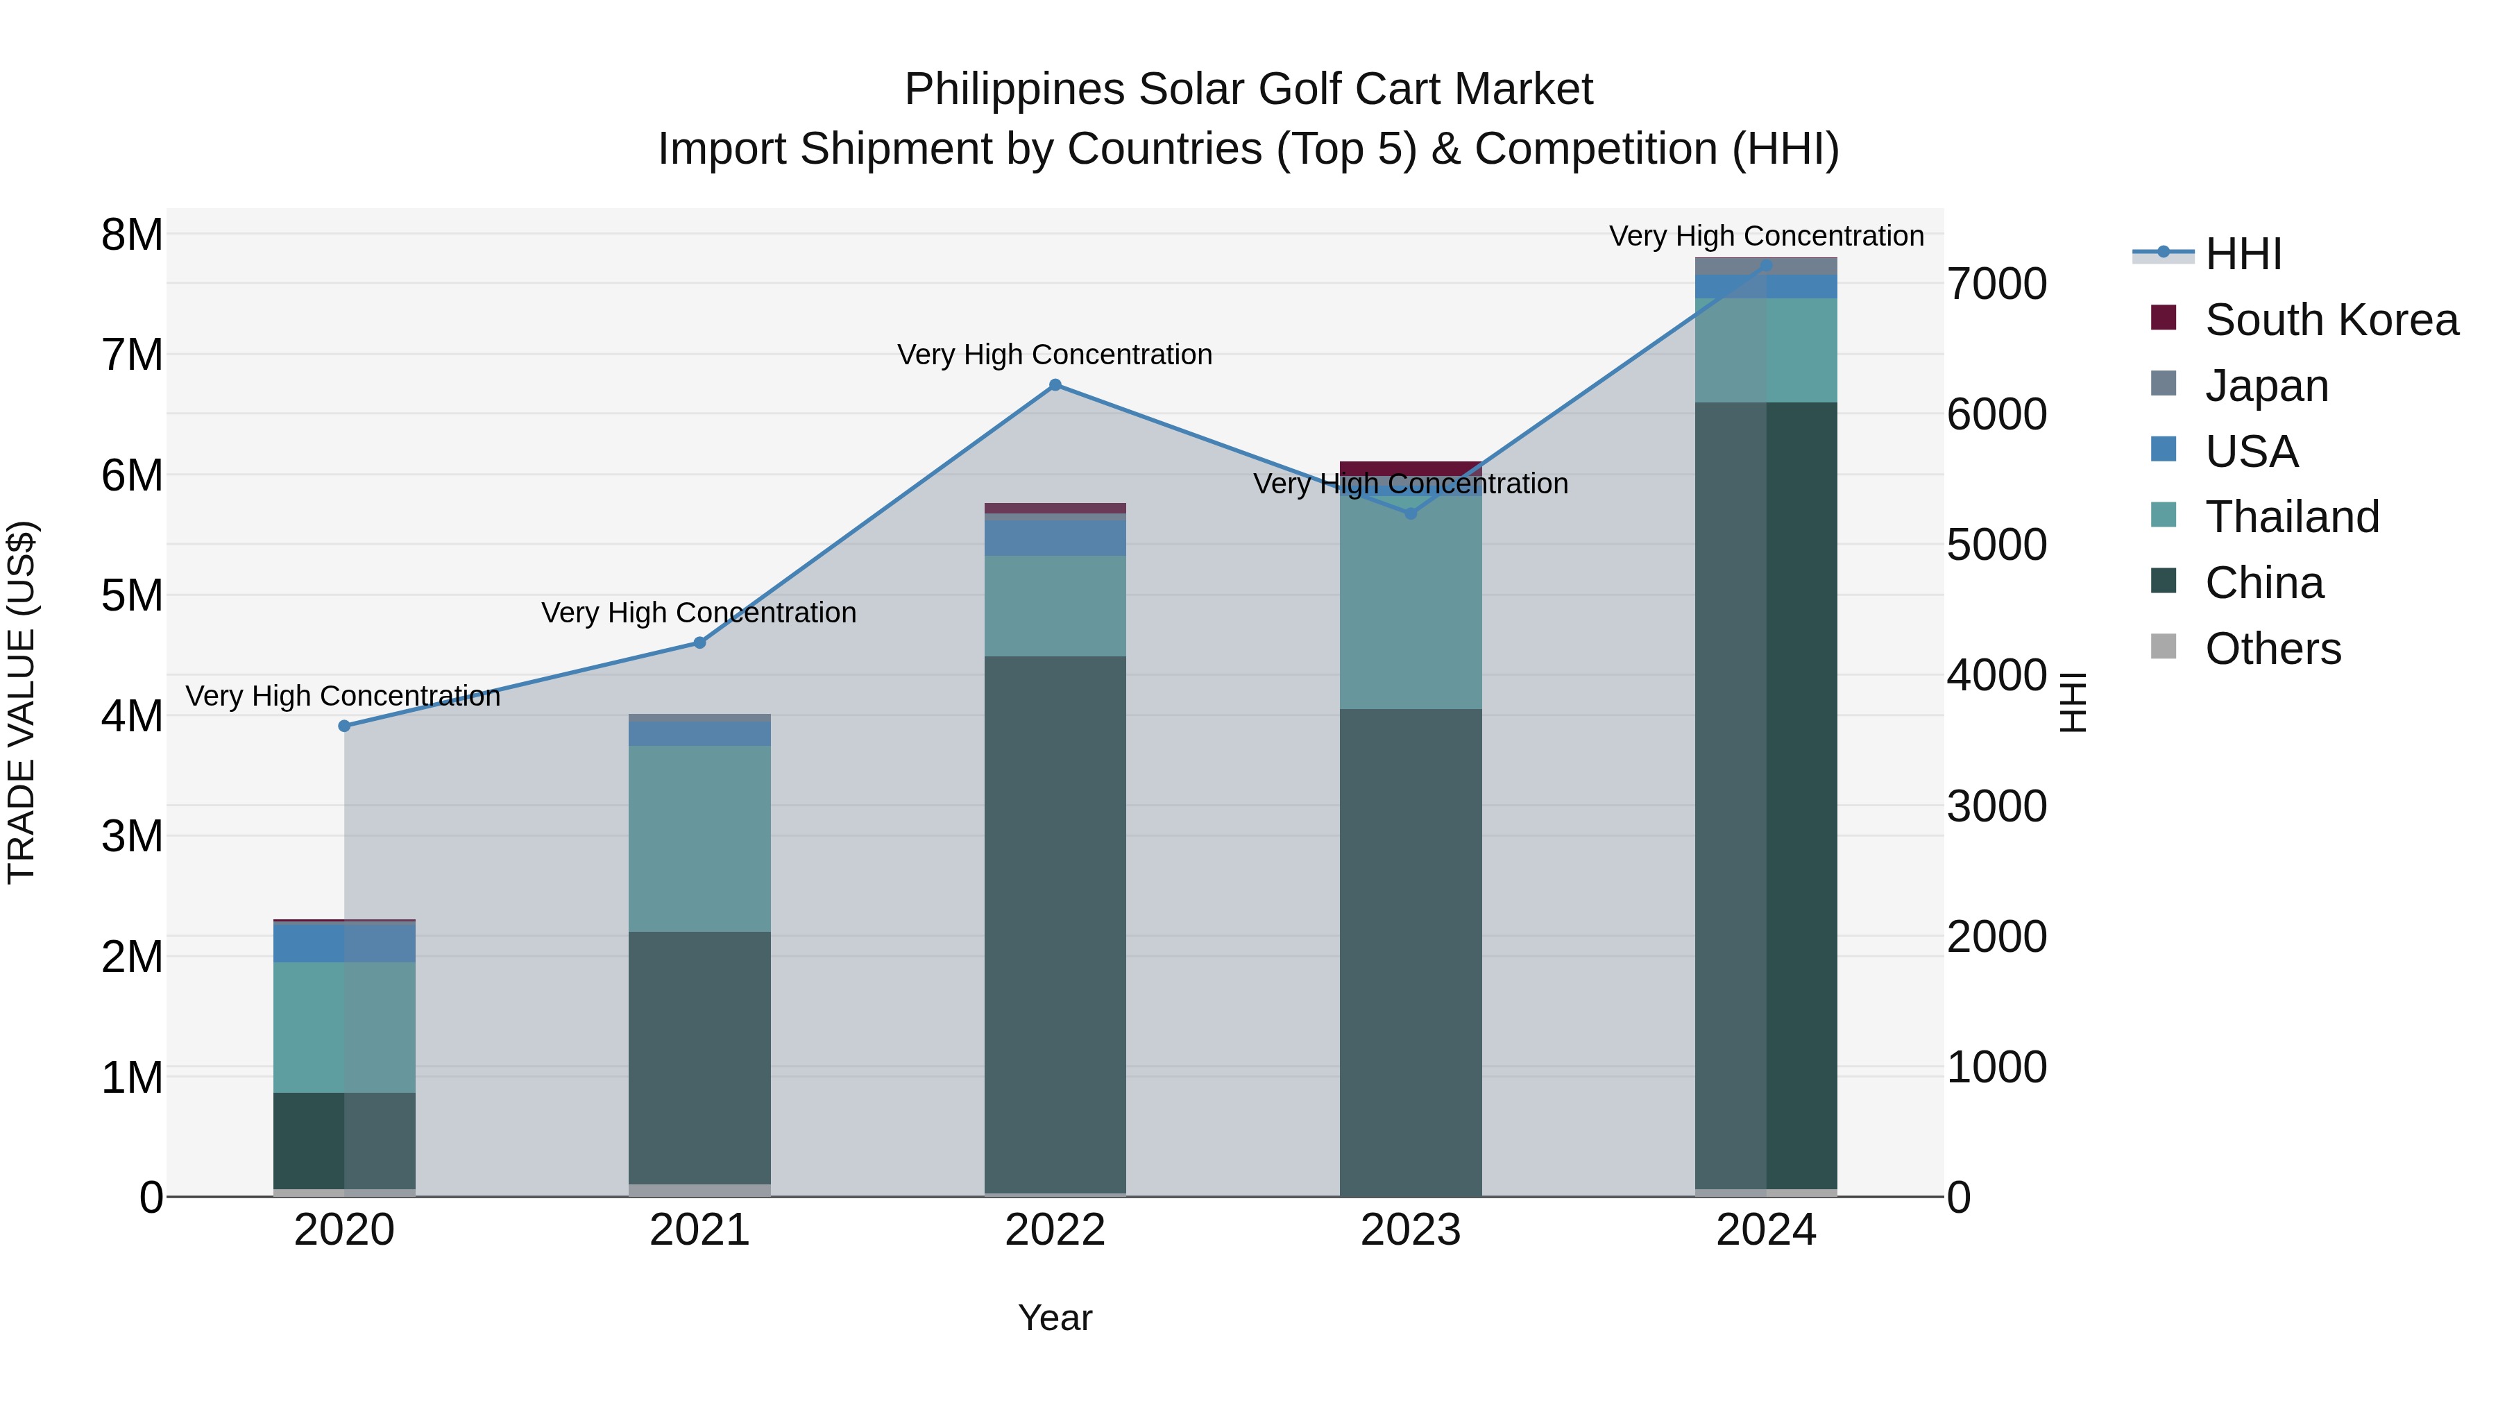The image size is (2498, 1405).
Task: Toggle the HHI legend entry
Action: coord(2207,254)
